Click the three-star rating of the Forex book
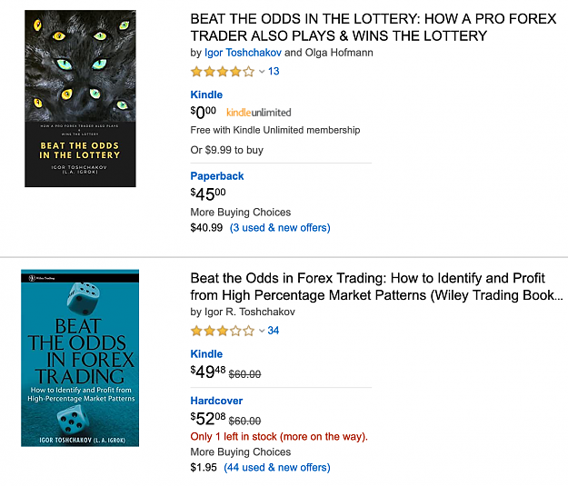 223,331
